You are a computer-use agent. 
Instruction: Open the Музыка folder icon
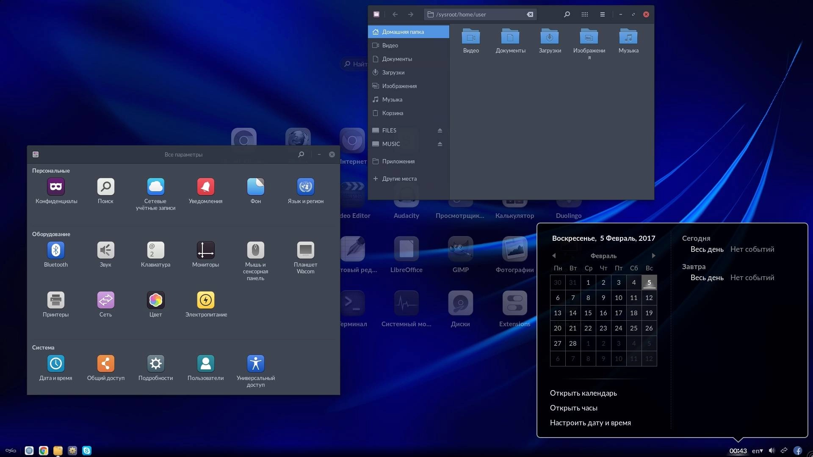coord(628,37)
